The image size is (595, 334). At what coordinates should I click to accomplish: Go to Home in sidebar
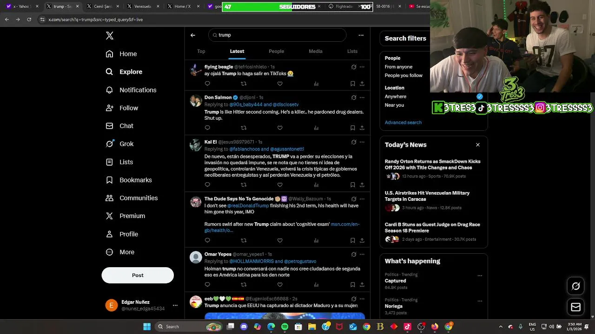(x=121, y=54)
